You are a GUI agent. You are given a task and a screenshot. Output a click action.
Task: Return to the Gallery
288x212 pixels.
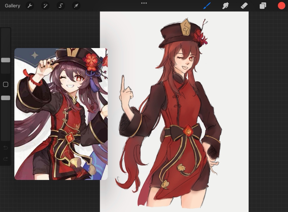click(x=13, y=6)
